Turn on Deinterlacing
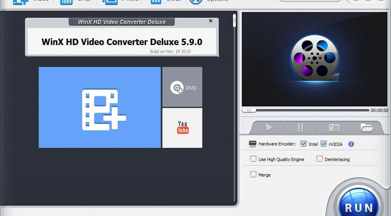Viewport: 391px width, 216px height. point(319,159)
